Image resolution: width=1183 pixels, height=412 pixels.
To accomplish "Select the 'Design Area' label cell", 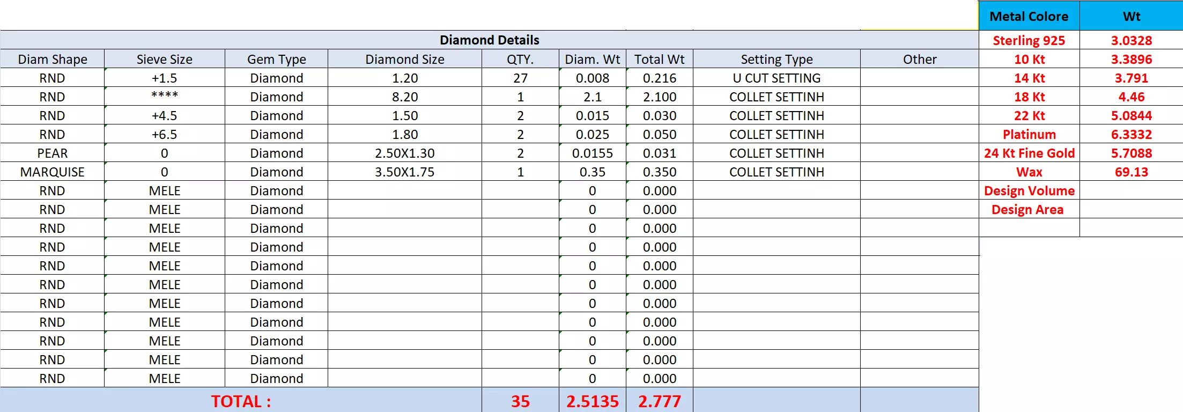I will tap(1029, 209).
